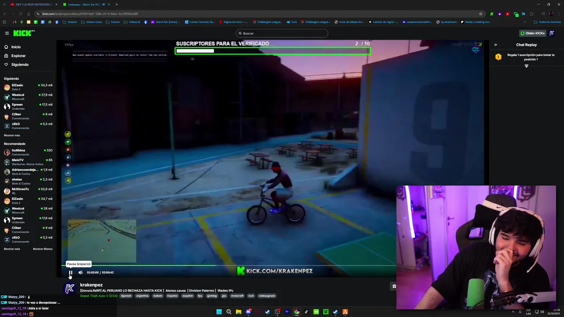Open krakenpez channel name link
The width and height of the screenshot is (564, 317).
point(91,285)
